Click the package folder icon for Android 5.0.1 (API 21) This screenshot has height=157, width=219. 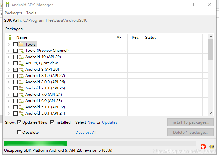point(21,114)
